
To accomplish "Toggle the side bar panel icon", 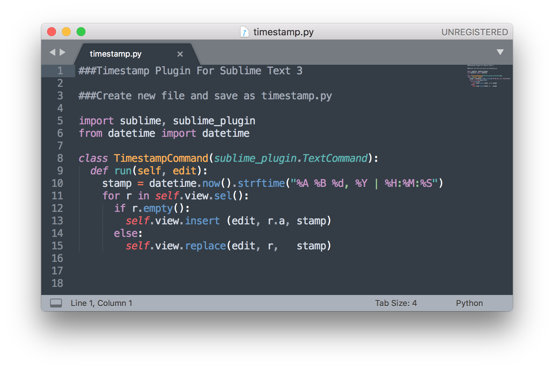I will 56,303.
